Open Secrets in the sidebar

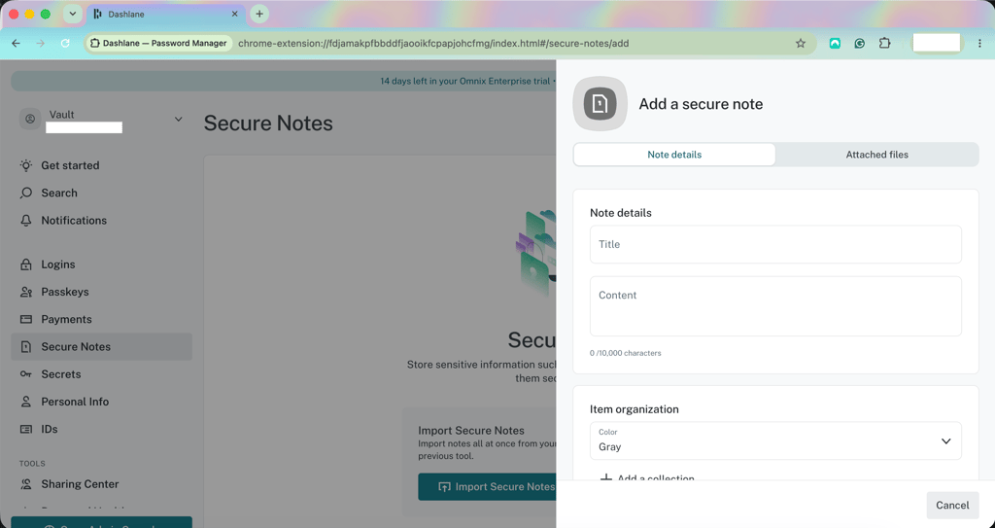coord(101,374)
